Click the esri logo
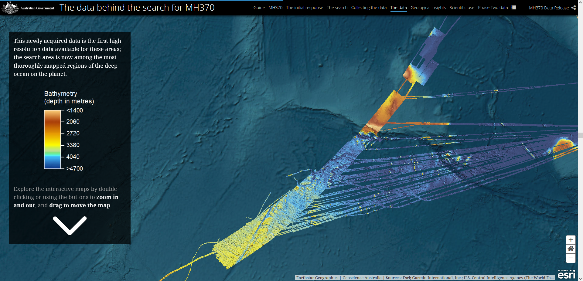The height and width of the screenshot is (281, 583). coord(567,275)
